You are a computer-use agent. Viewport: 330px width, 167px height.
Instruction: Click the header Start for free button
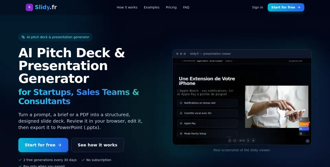click(x=286, y=7)
